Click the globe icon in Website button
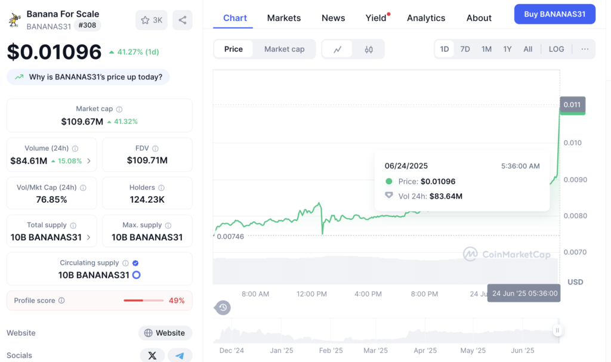Viewport: 611px width, 362px height. point(149,333)
